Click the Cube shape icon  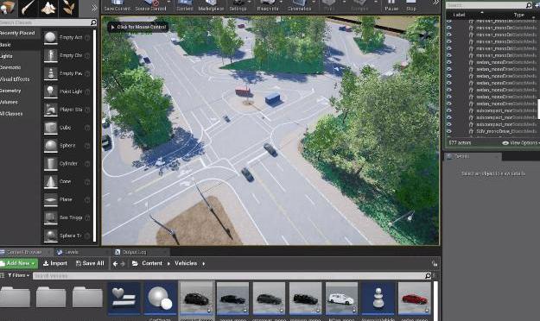[50, 128]
